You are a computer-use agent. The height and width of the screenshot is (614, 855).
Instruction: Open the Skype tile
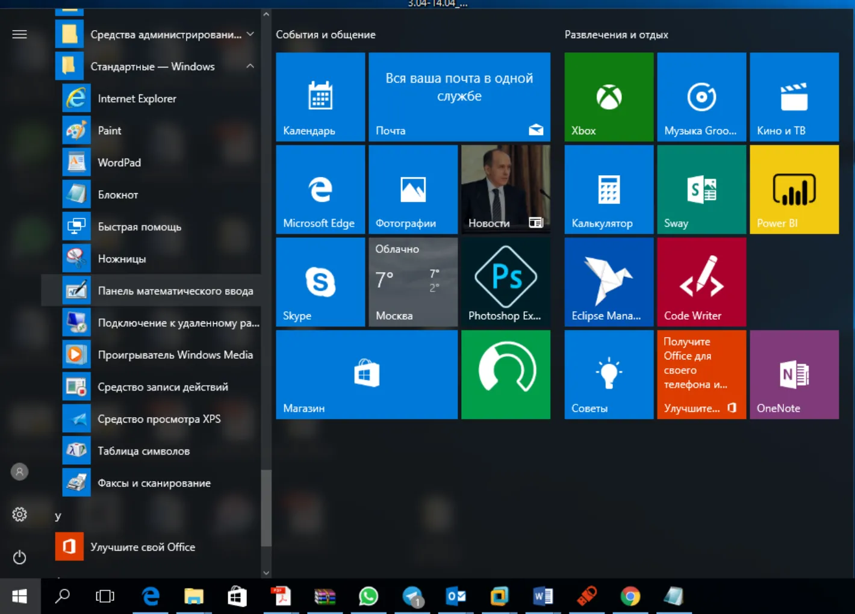coord(320,282)
